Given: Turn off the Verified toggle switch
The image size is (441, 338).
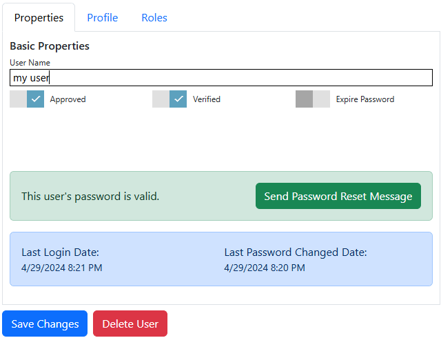Looking at the screenshot, I should pyautogui.click(x=170, y=99).
